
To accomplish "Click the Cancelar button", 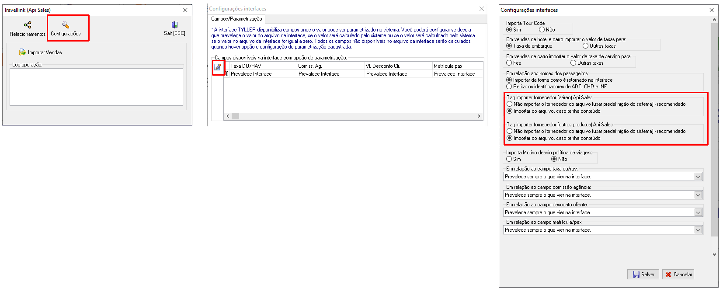I will click(678, 275).
